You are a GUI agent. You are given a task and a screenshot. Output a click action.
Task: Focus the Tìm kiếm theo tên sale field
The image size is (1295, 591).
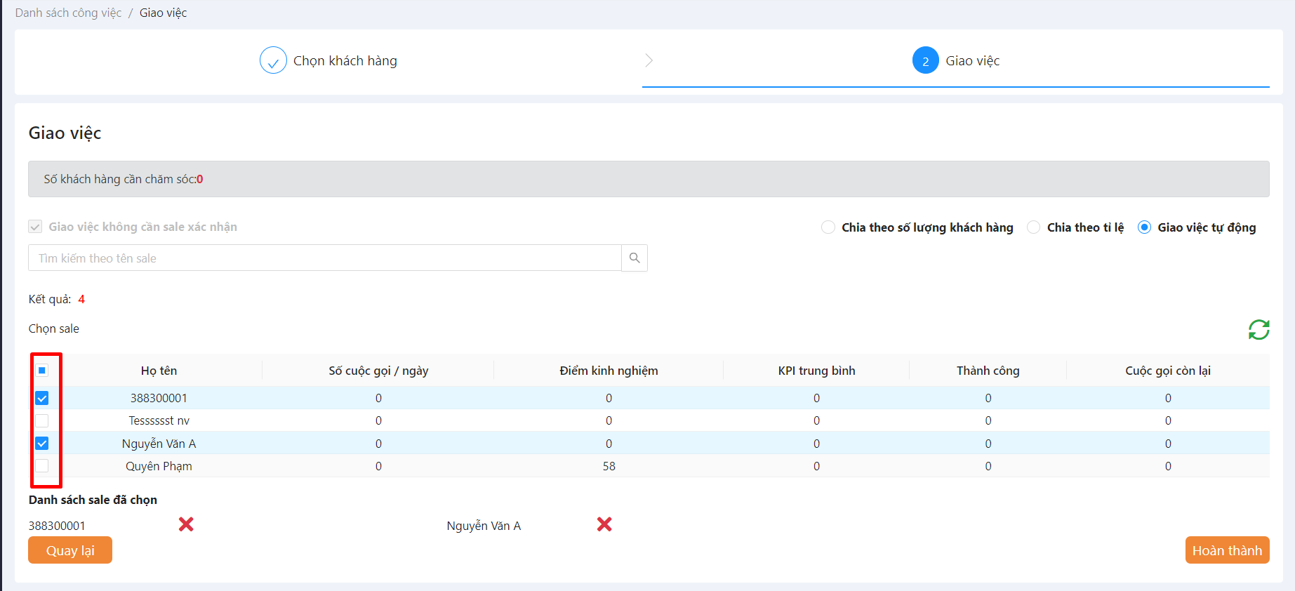pos(324,258)
